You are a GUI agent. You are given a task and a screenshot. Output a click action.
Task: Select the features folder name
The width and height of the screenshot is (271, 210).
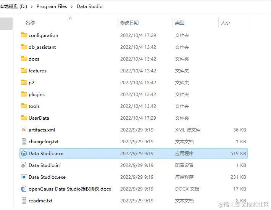click(x=37, y=71)
